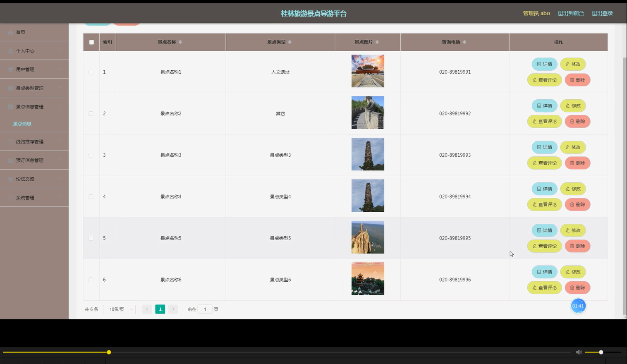Tick the checkbox beside index 1
627x364 pixels.
tap(91, 72)
